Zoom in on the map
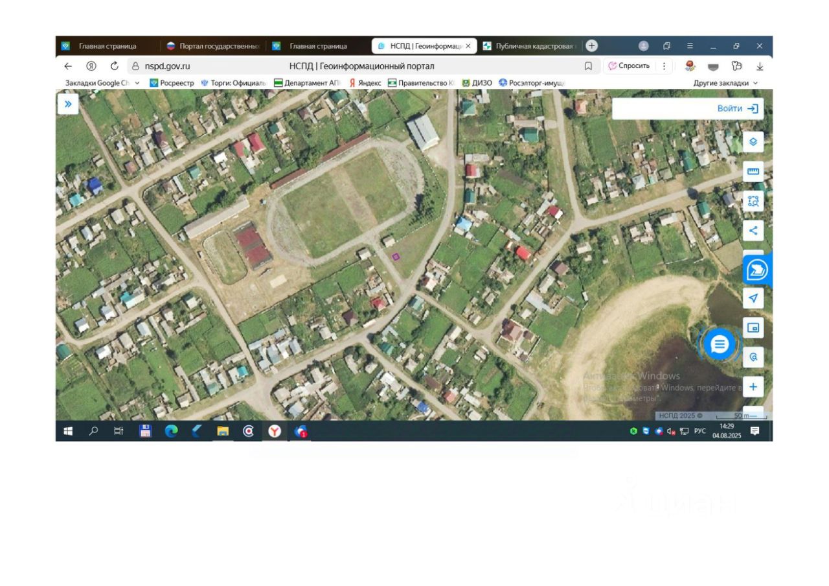The image size is (829, 586). point(753,387)
